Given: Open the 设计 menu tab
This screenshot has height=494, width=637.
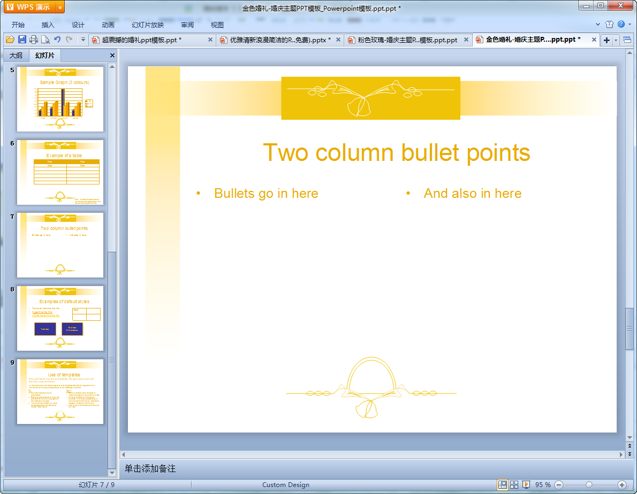Looking at the screenshot, I should pos(78,25).
